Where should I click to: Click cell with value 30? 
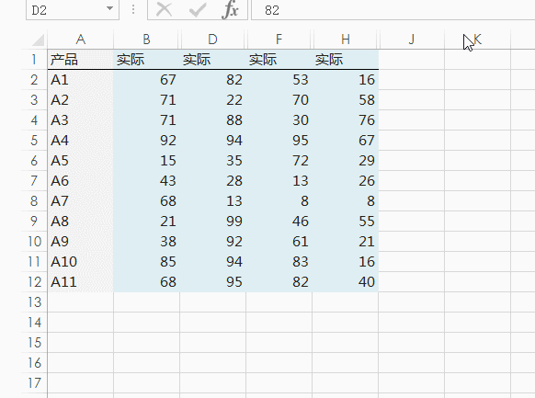pos(279,120)
